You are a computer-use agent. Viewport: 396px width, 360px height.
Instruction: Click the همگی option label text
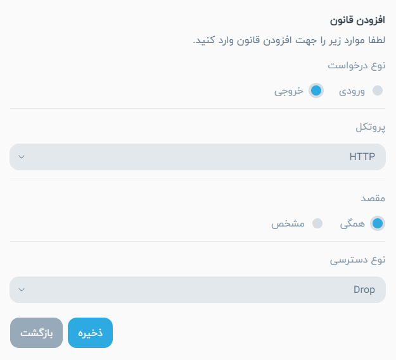(353, 223)
